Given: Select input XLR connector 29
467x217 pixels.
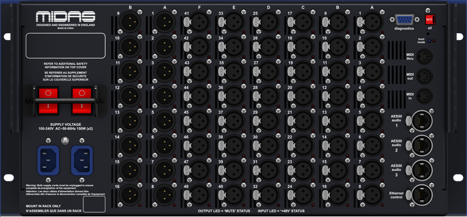Looking at the screenshot, I should [x=268, y=121].
